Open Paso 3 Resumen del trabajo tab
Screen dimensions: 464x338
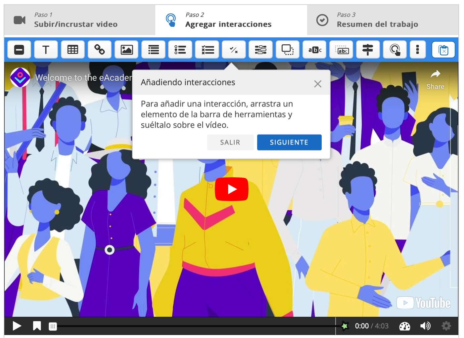tap(383, 20)
